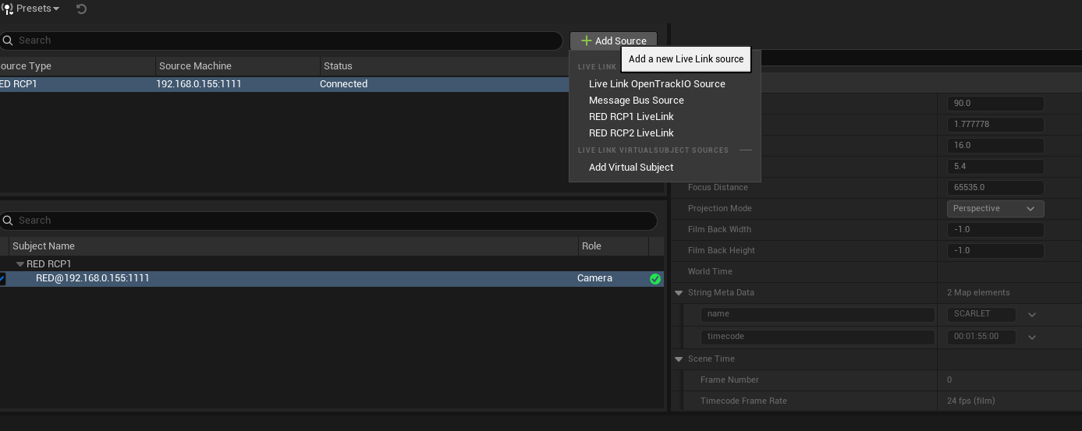Select Message Bus Source menu entry
This screenshot has width=1082, height=431.
(x=636, y=101)
